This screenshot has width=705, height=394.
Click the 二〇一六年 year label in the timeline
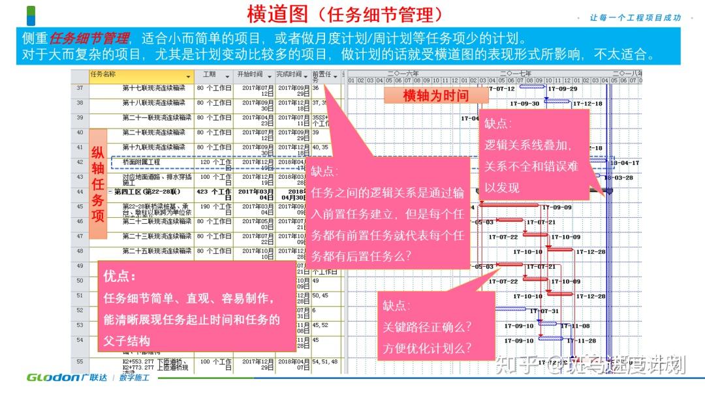[x=403, y=73]
